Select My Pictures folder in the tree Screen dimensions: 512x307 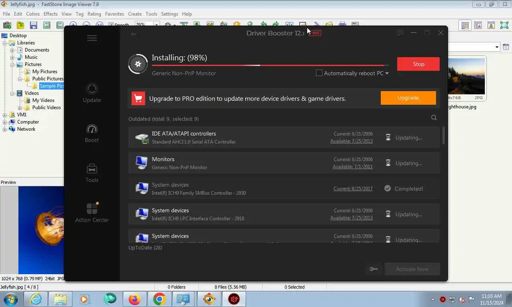44,72
